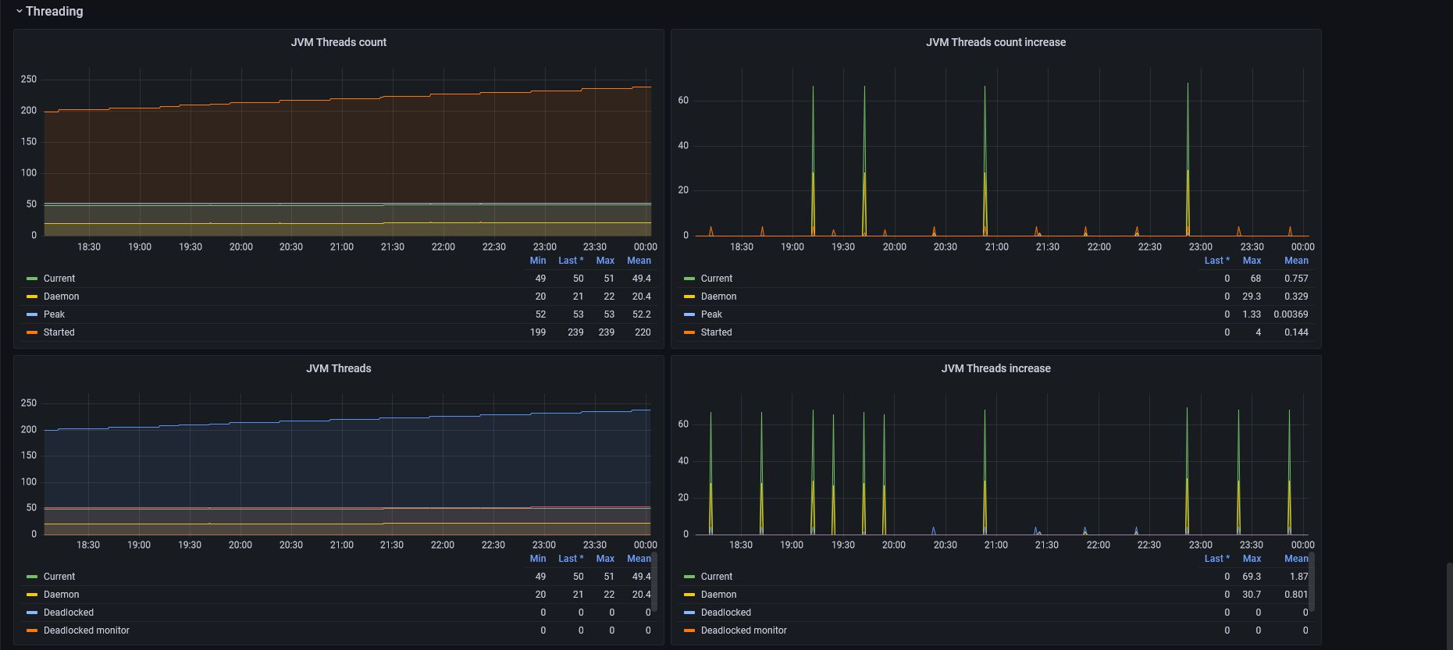Open the JVM Threads panel title menu
1453x650 pixels.
pyautogui.click(x=339, y=368)
